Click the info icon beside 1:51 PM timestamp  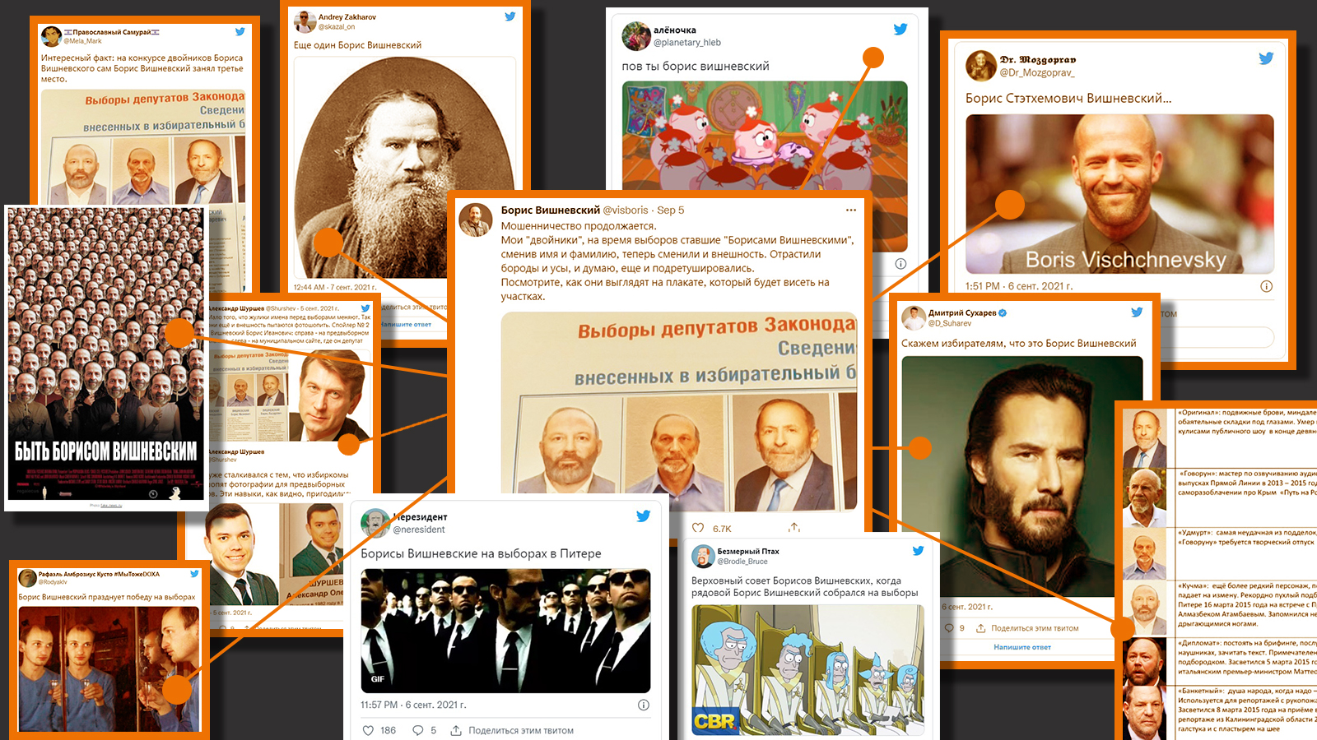coord(1266,286)
